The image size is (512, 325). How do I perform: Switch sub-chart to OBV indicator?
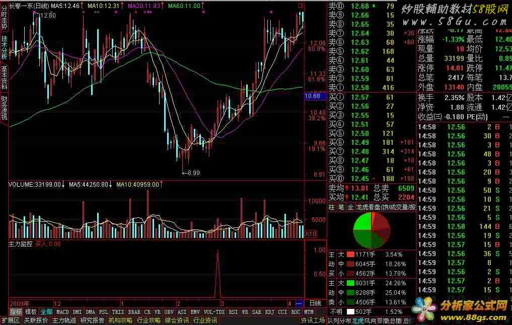[169, 312]
